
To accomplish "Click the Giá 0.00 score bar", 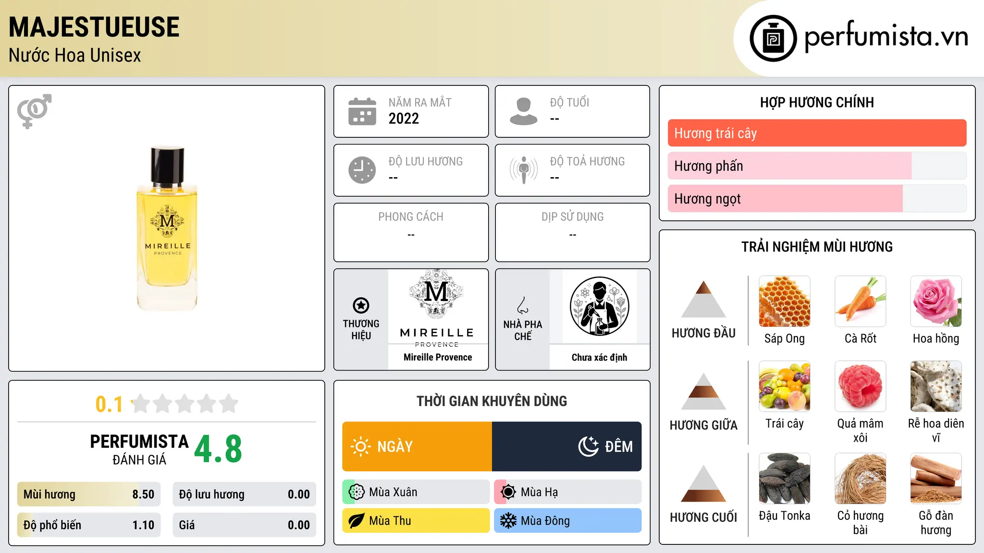I will coord(244,525).
